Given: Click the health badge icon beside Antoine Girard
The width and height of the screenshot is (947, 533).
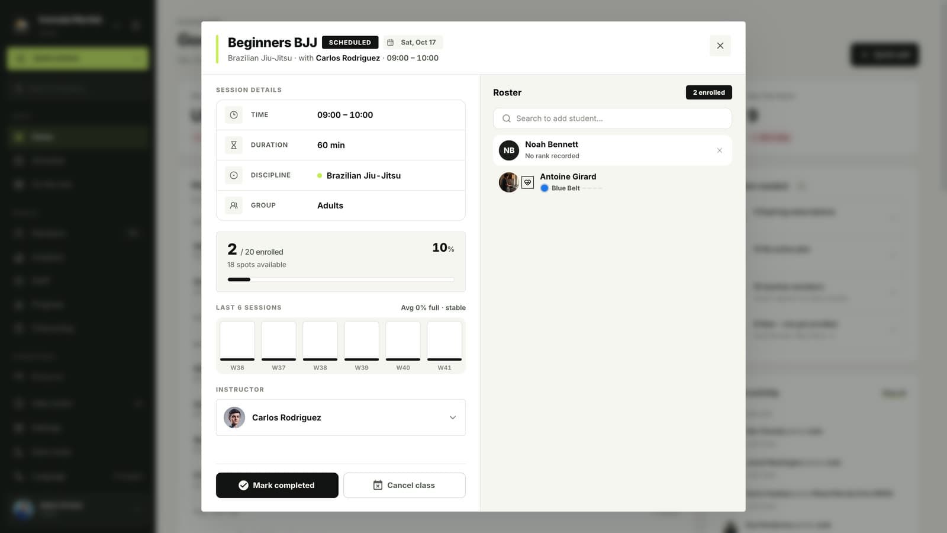Looking at the screenshot, I should (x=527, y=182).
